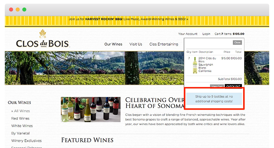The width and height of the screenshot is (274, 148).
Task: Click the Clos du Bois logo
Action: 43,44
